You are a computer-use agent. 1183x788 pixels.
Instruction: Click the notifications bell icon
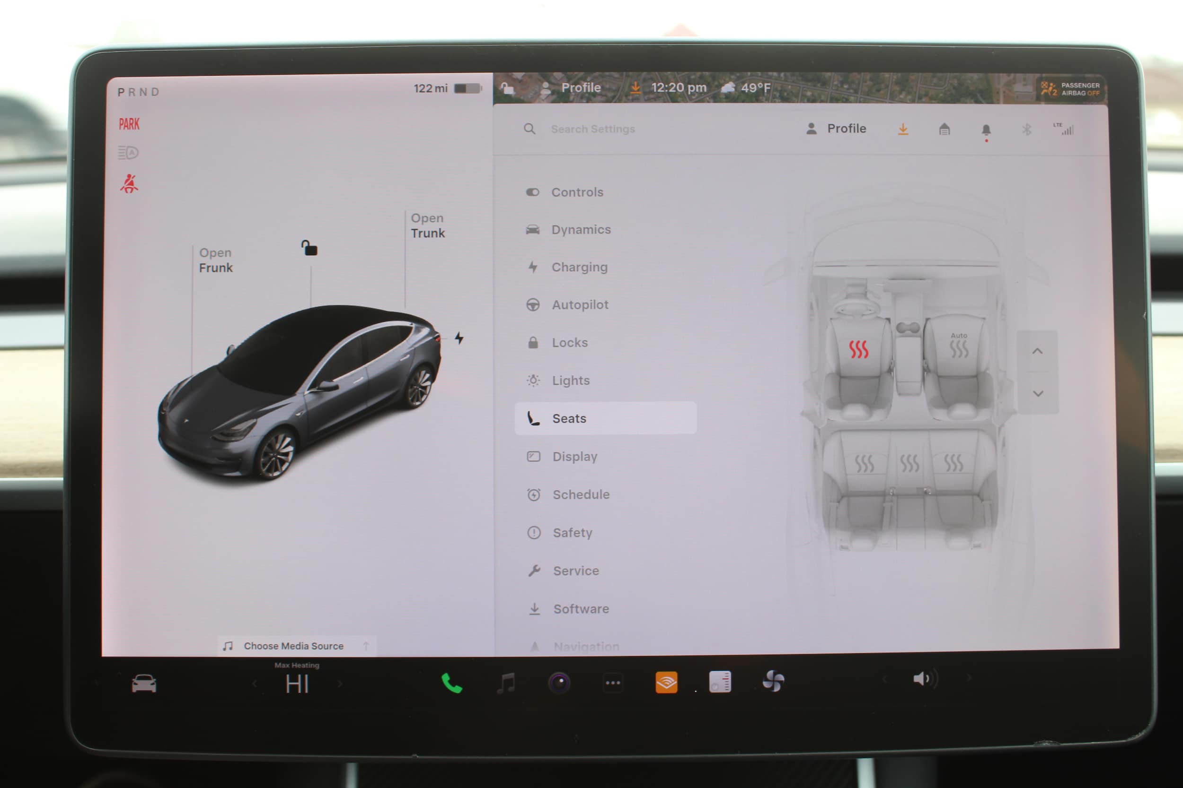[986, 130]
